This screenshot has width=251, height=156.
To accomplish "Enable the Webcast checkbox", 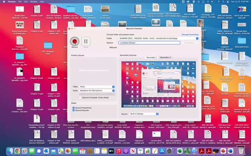I will pos(108,47).
